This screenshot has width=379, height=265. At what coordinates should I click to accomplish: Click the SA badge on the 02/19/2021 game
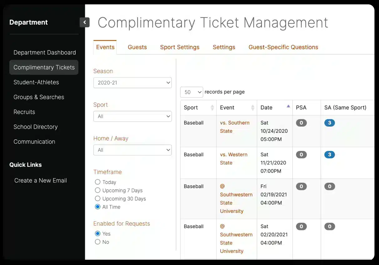pyautogui.click(x=330, y=186)
